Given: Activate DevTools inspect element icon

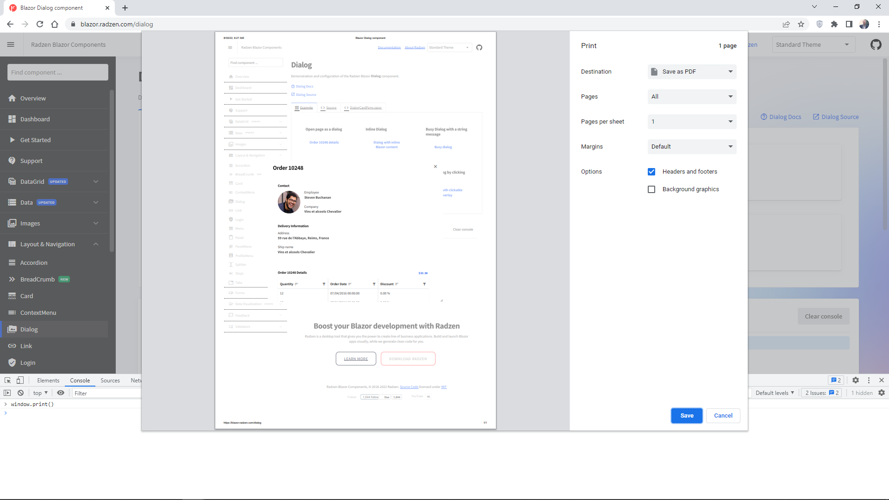Looking at the screenshot, I should pos(7,380).
